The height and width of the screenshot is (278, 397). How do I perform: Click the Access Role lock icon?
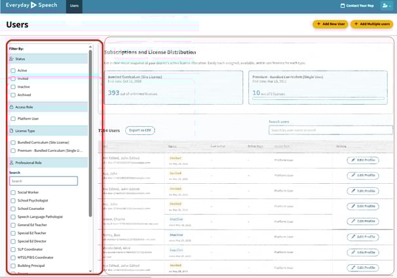pos(11,107)
